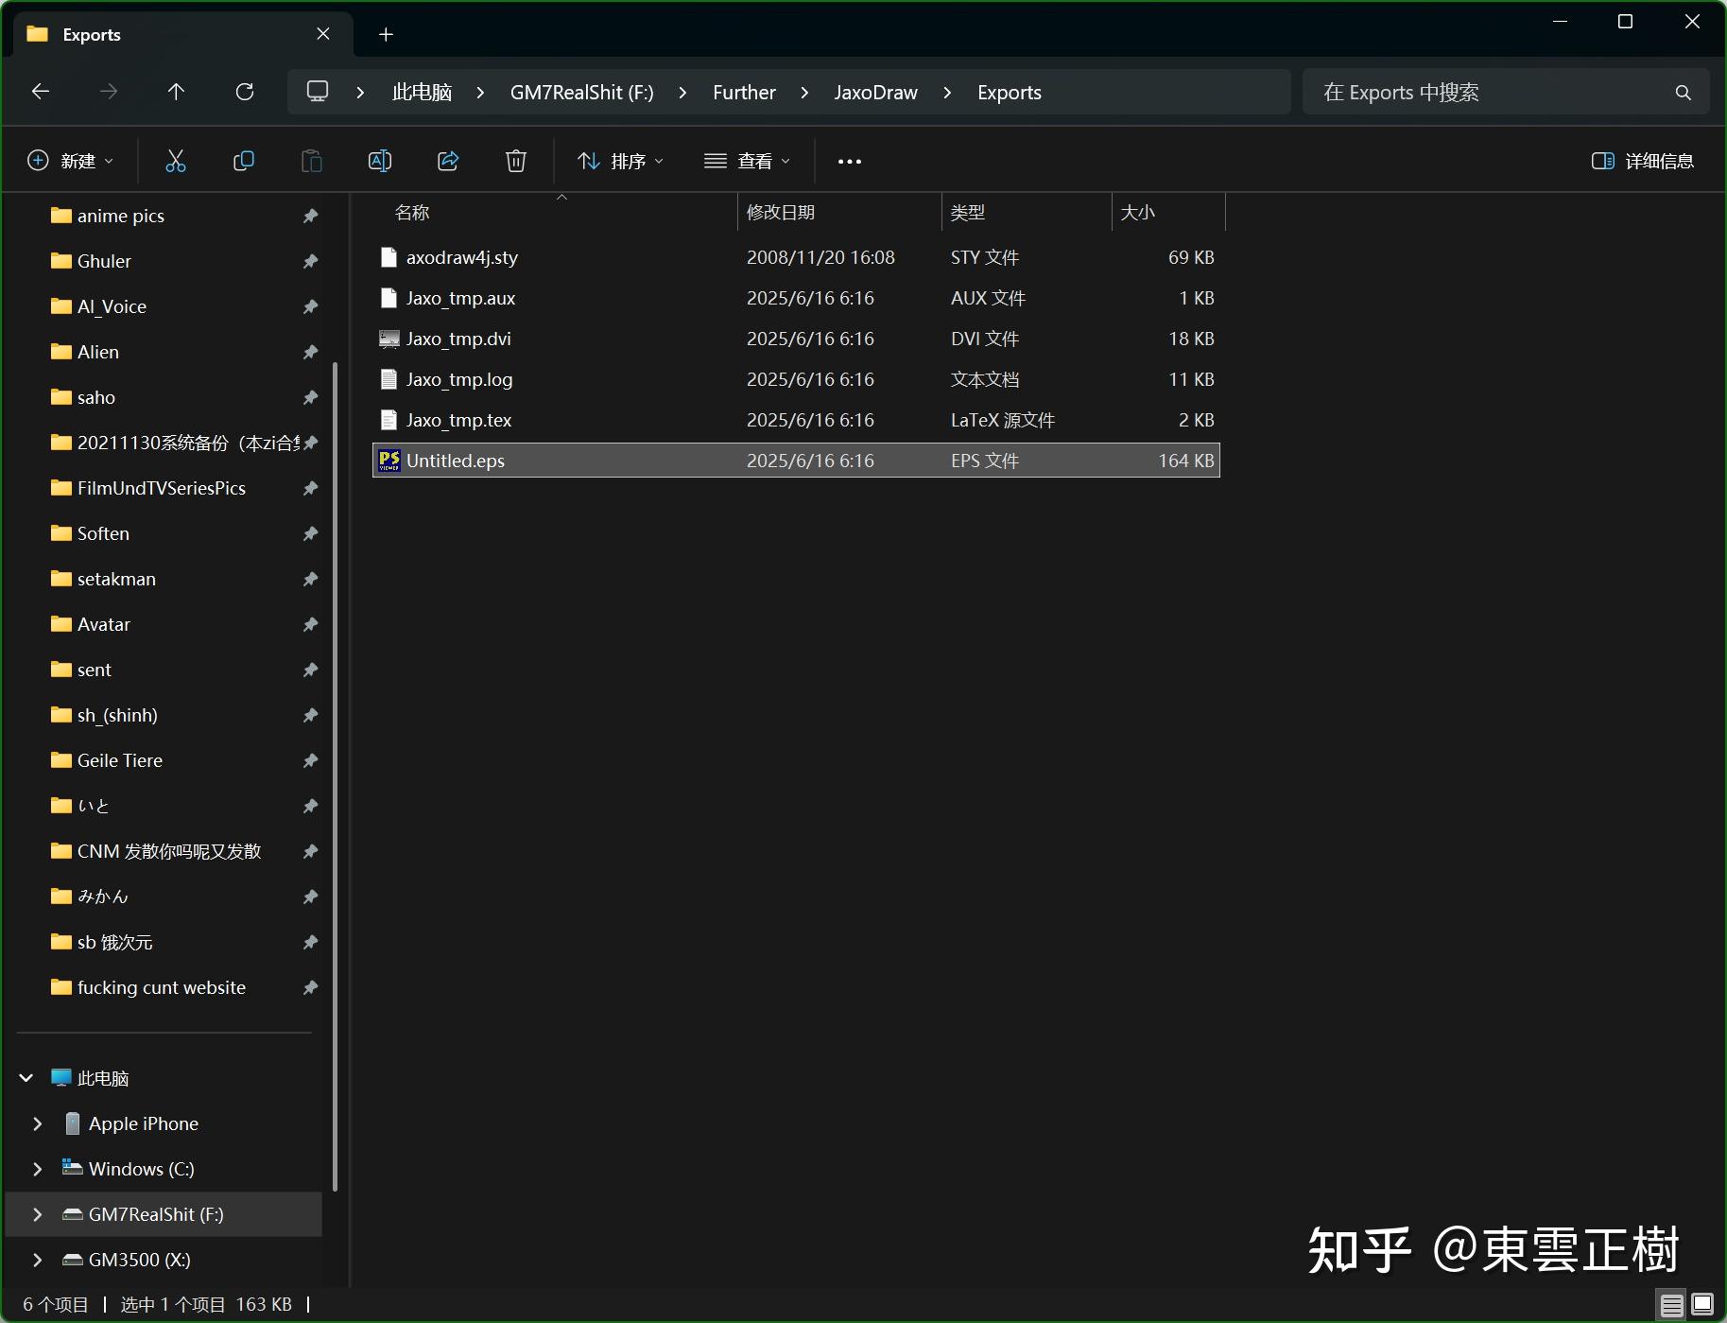1727x1323 pixels.
Task: Unpin the Ghuler folder
Action: 310,261
